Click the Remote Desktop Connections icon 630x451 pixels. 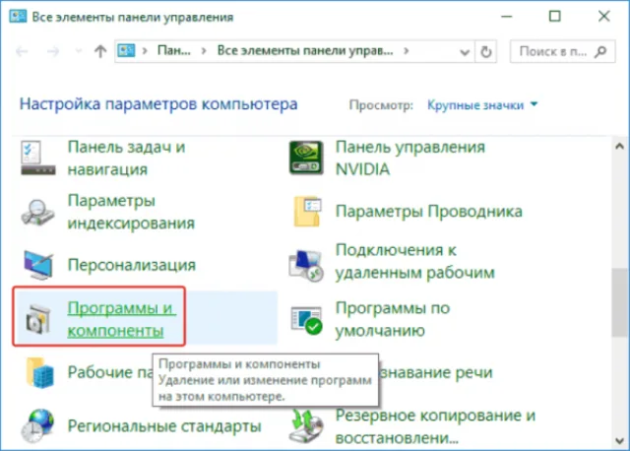(x=306, y=265)
